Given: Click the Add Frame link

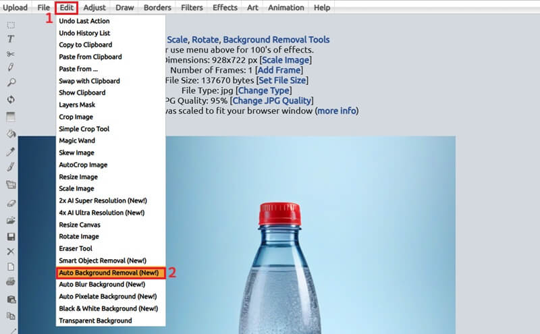Looking at the screenshot, I should click(x=277, y=70).
